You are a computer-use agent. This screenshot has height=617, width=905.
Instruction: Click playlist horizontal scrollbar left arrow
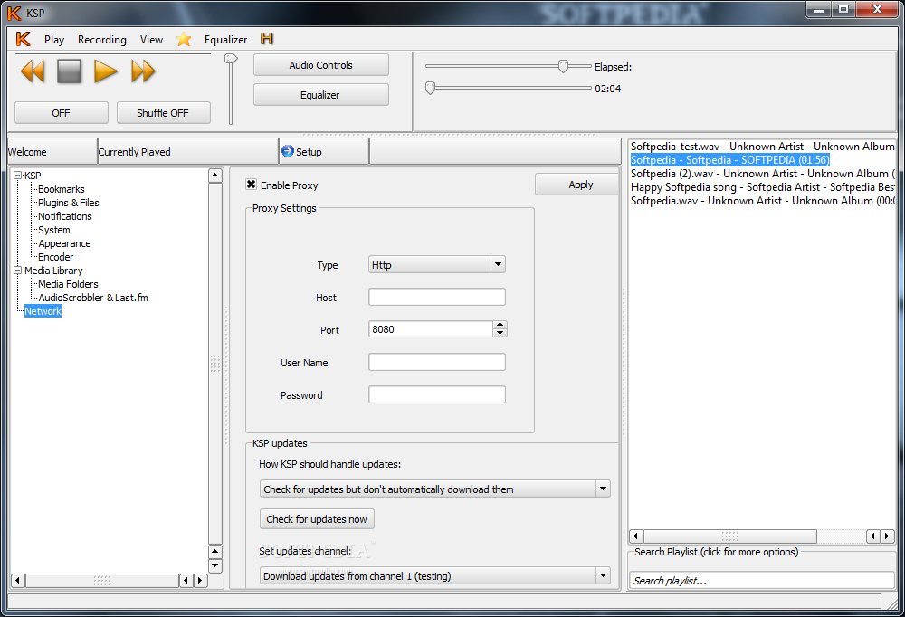tap(636, 536)
